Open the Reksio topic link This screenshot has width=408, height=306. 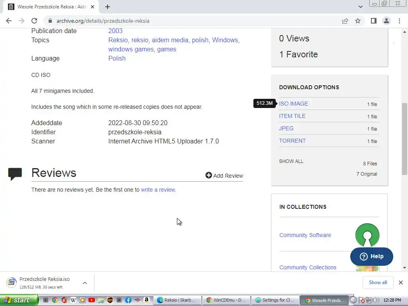(118, 40)
